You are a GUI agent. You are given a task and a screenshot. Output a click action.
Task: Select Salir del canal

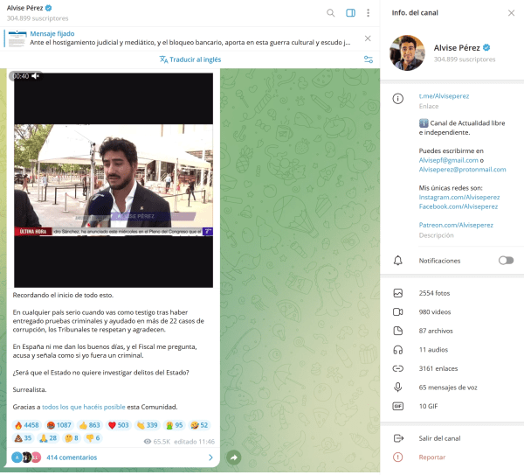click(x=439, y=438)
